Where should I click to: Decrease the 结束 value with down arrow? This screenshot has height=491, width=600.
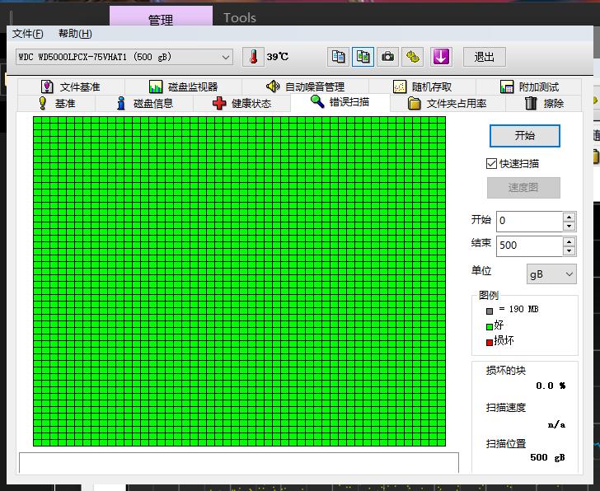pos(569,250)
